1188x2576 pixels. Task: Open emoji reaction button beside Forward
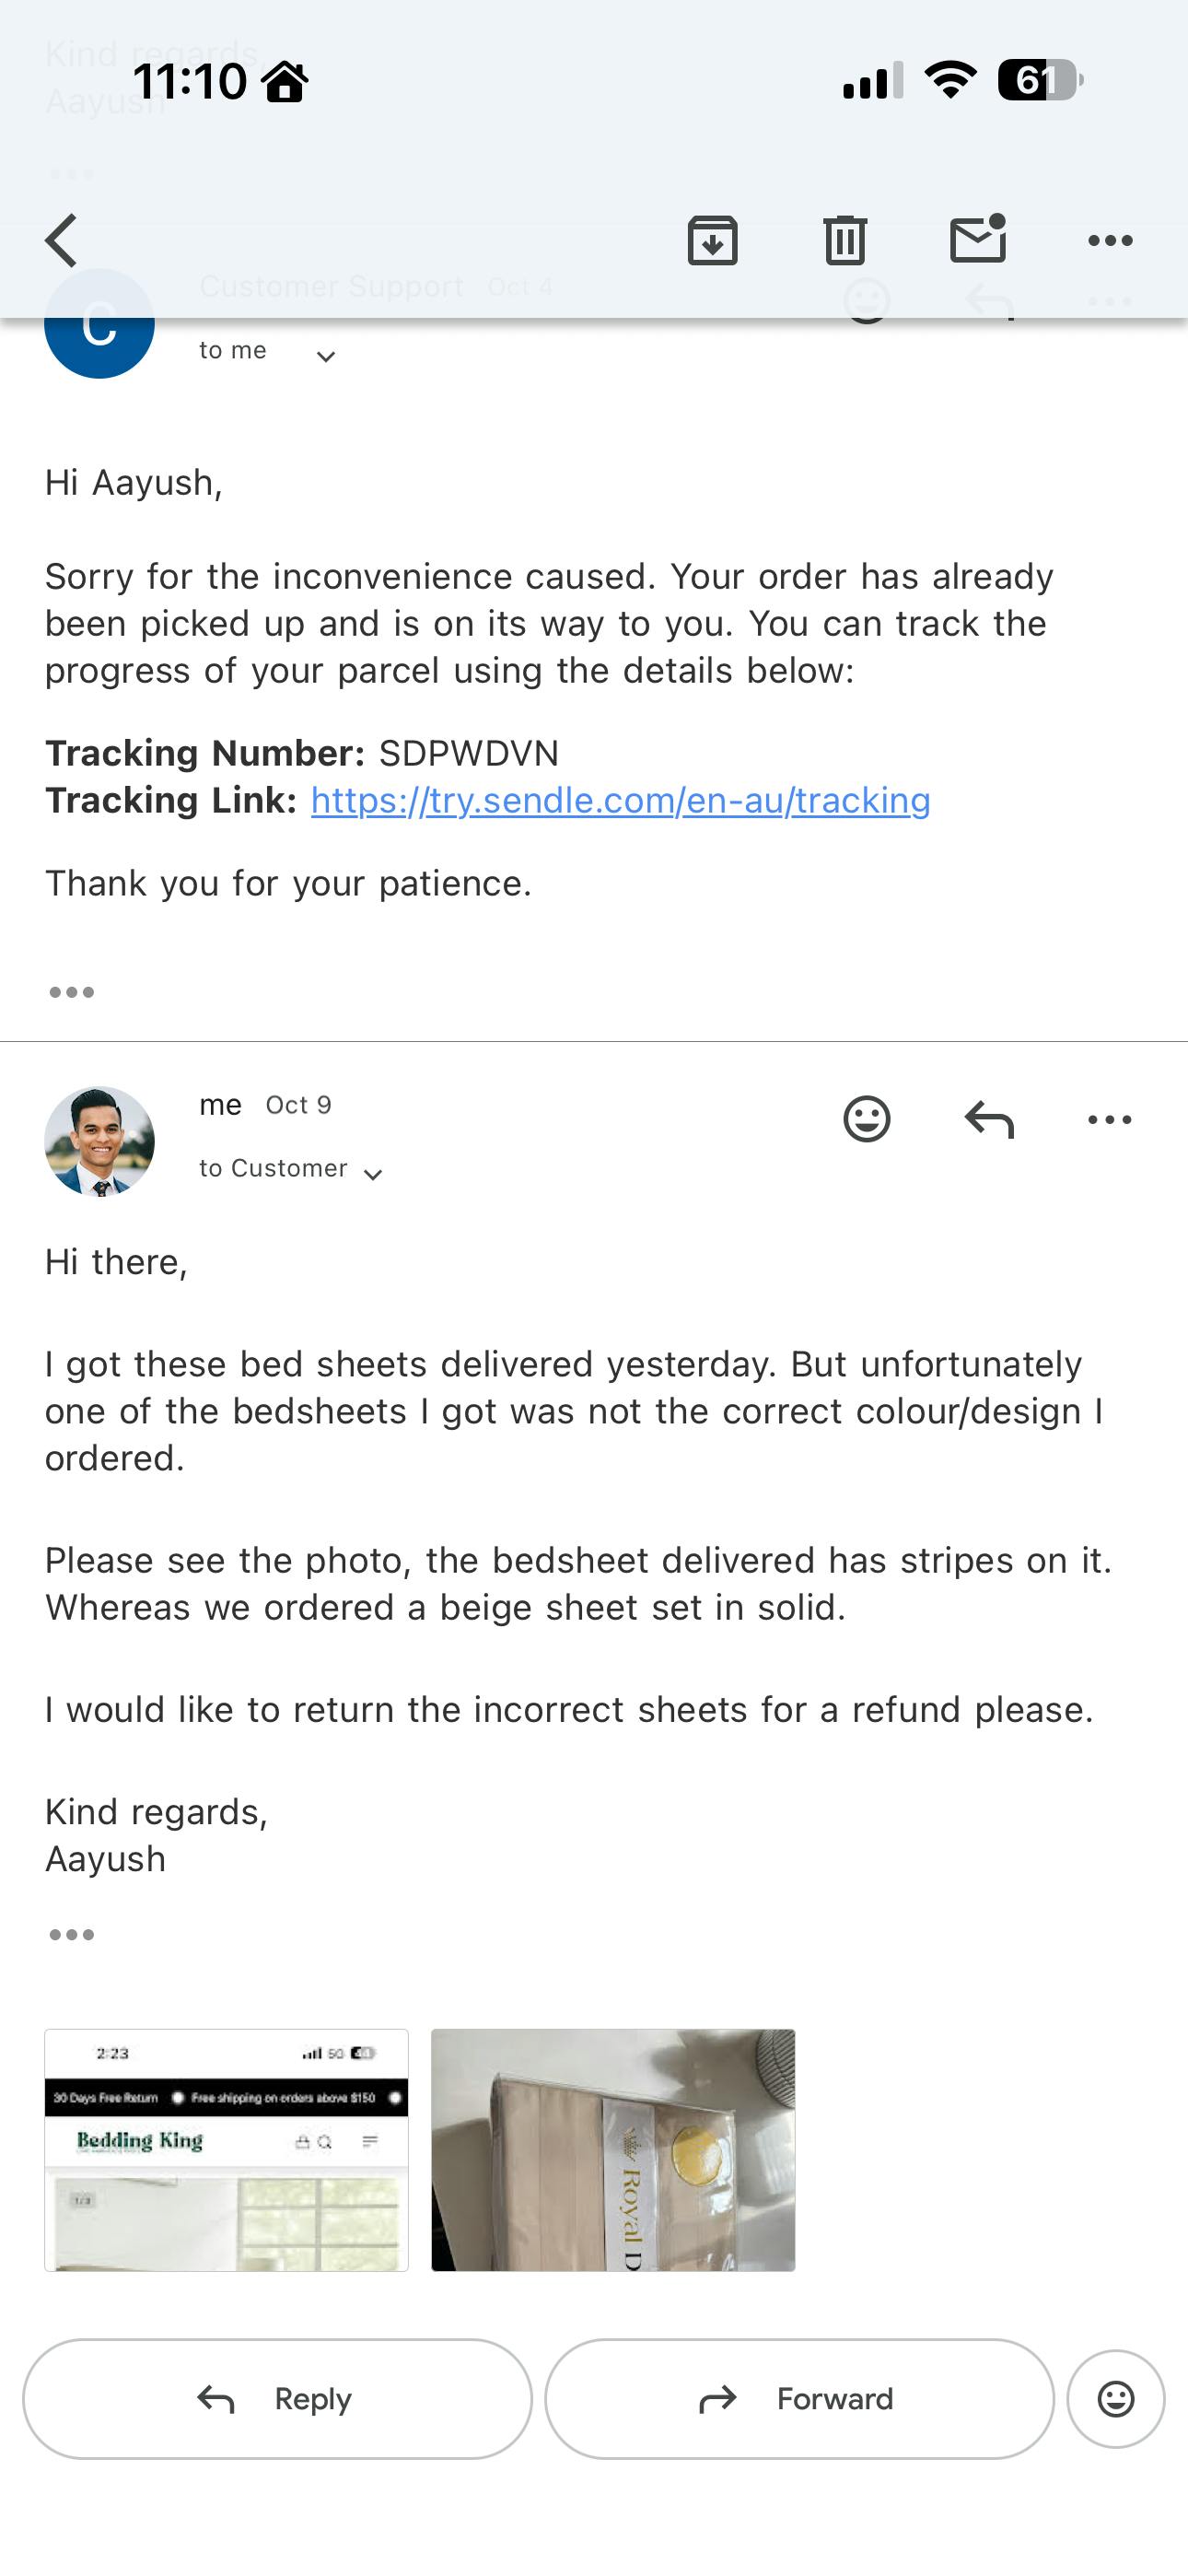pyautogui.click(x=1115, y=2399)
